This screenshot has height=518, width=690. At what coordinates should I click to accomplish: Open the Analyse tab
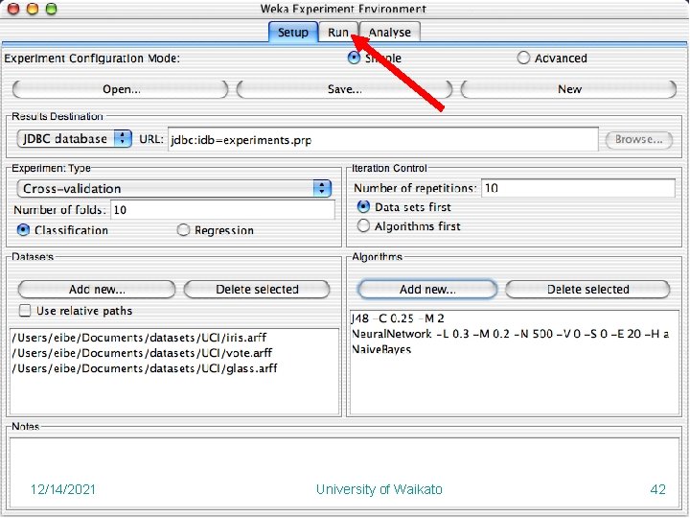(389, 33)
